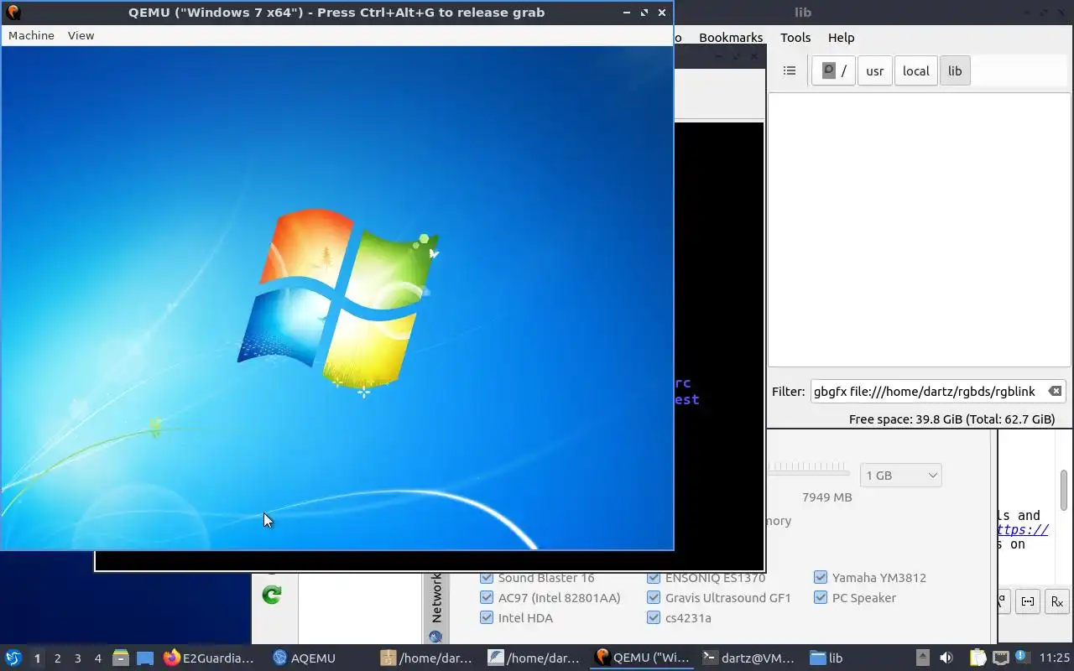Image resolution: width=1074 pixels, height=671 pixels.
Task: Click the free space status text
Action: click(x=951, y=419)
